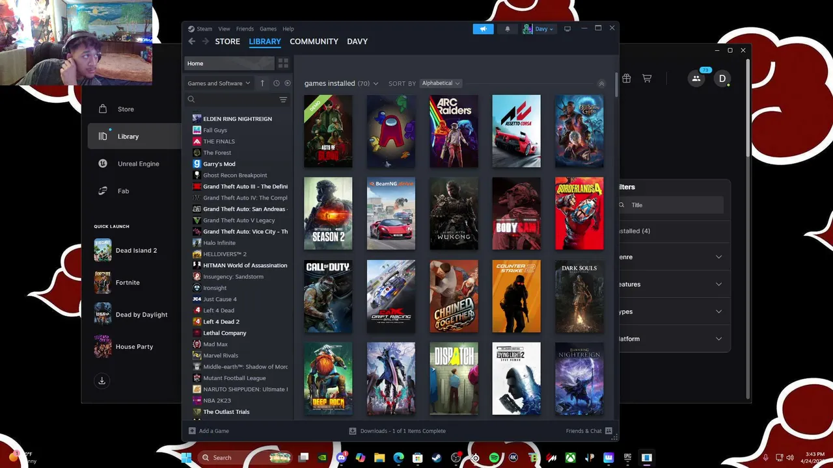Viewport: 833px width, 468px height.
Task: Open NVIDIA app from the taskbar
Action: point(322,458)
